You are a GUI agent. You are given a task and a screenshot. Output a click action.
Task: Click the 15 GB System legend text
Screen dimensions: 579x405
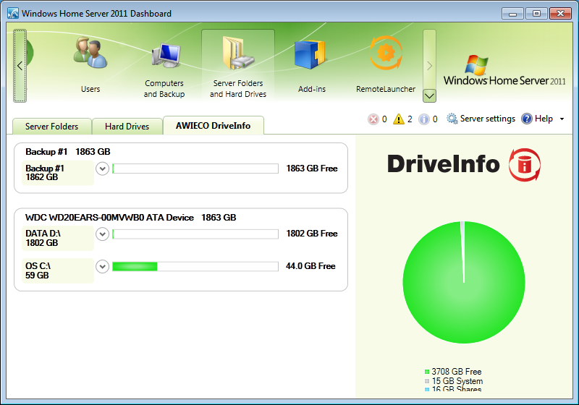click(x=457, y=381)
